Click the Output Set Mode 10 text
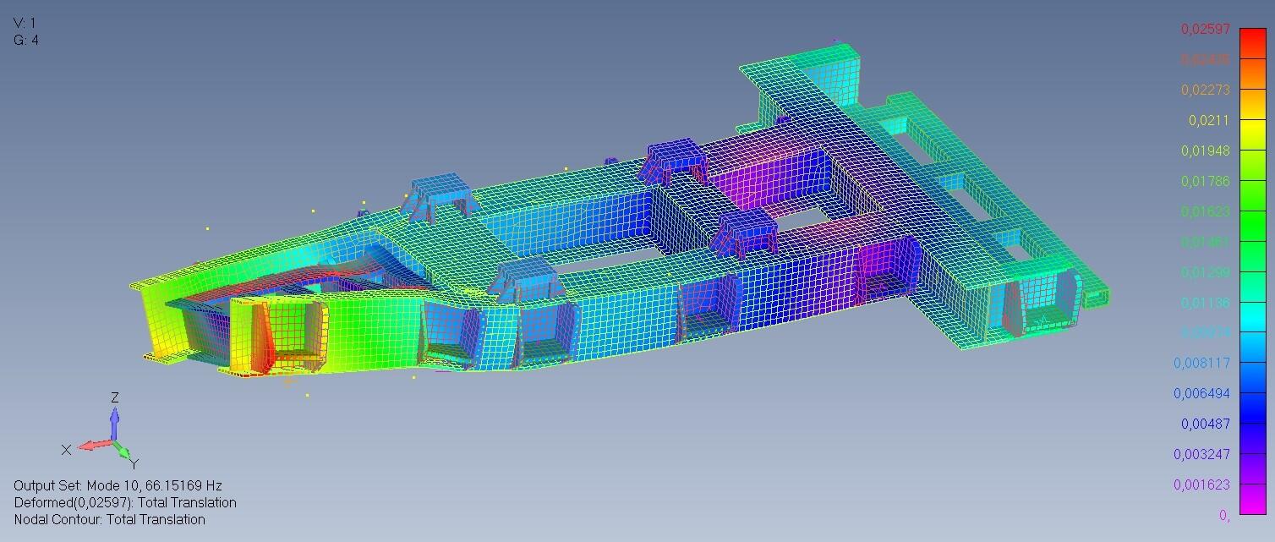The width and height of the screenshot is (1275, 542). (118, 486)
